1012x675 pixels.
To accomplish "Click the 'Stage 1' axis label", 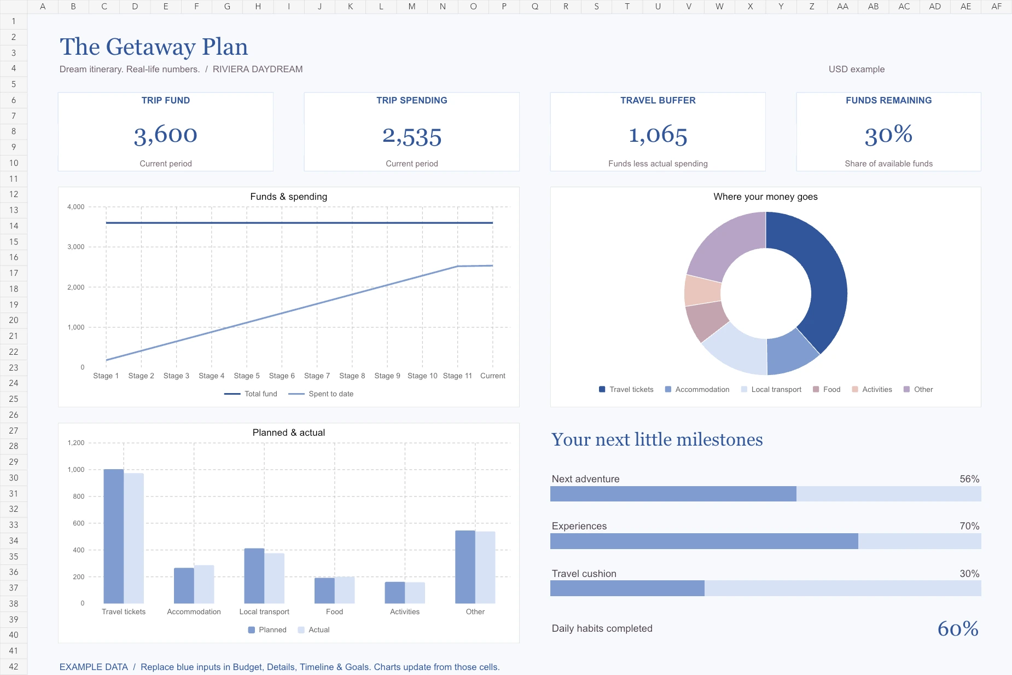I will point(106,376).
